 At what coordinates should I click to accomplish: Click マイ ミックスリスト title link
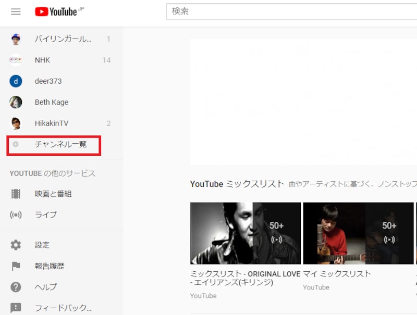pos(337,273)
